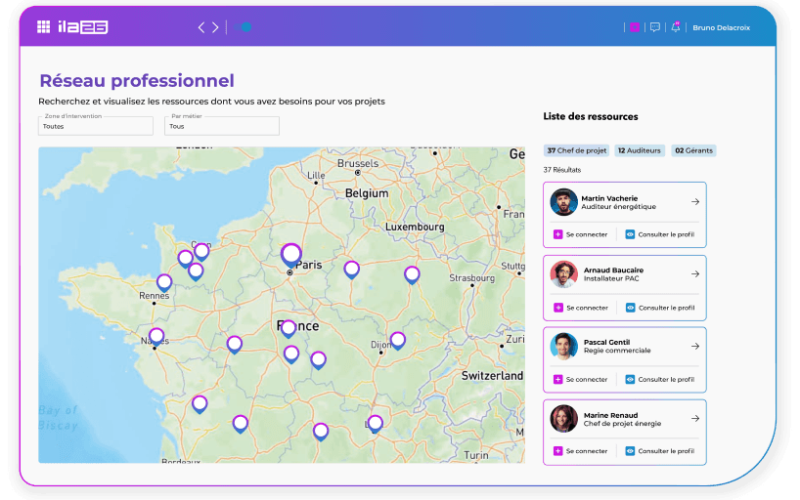Click the Installateur PAC job title
Viewport: 800px width, 500px height.
click(611, 278)
